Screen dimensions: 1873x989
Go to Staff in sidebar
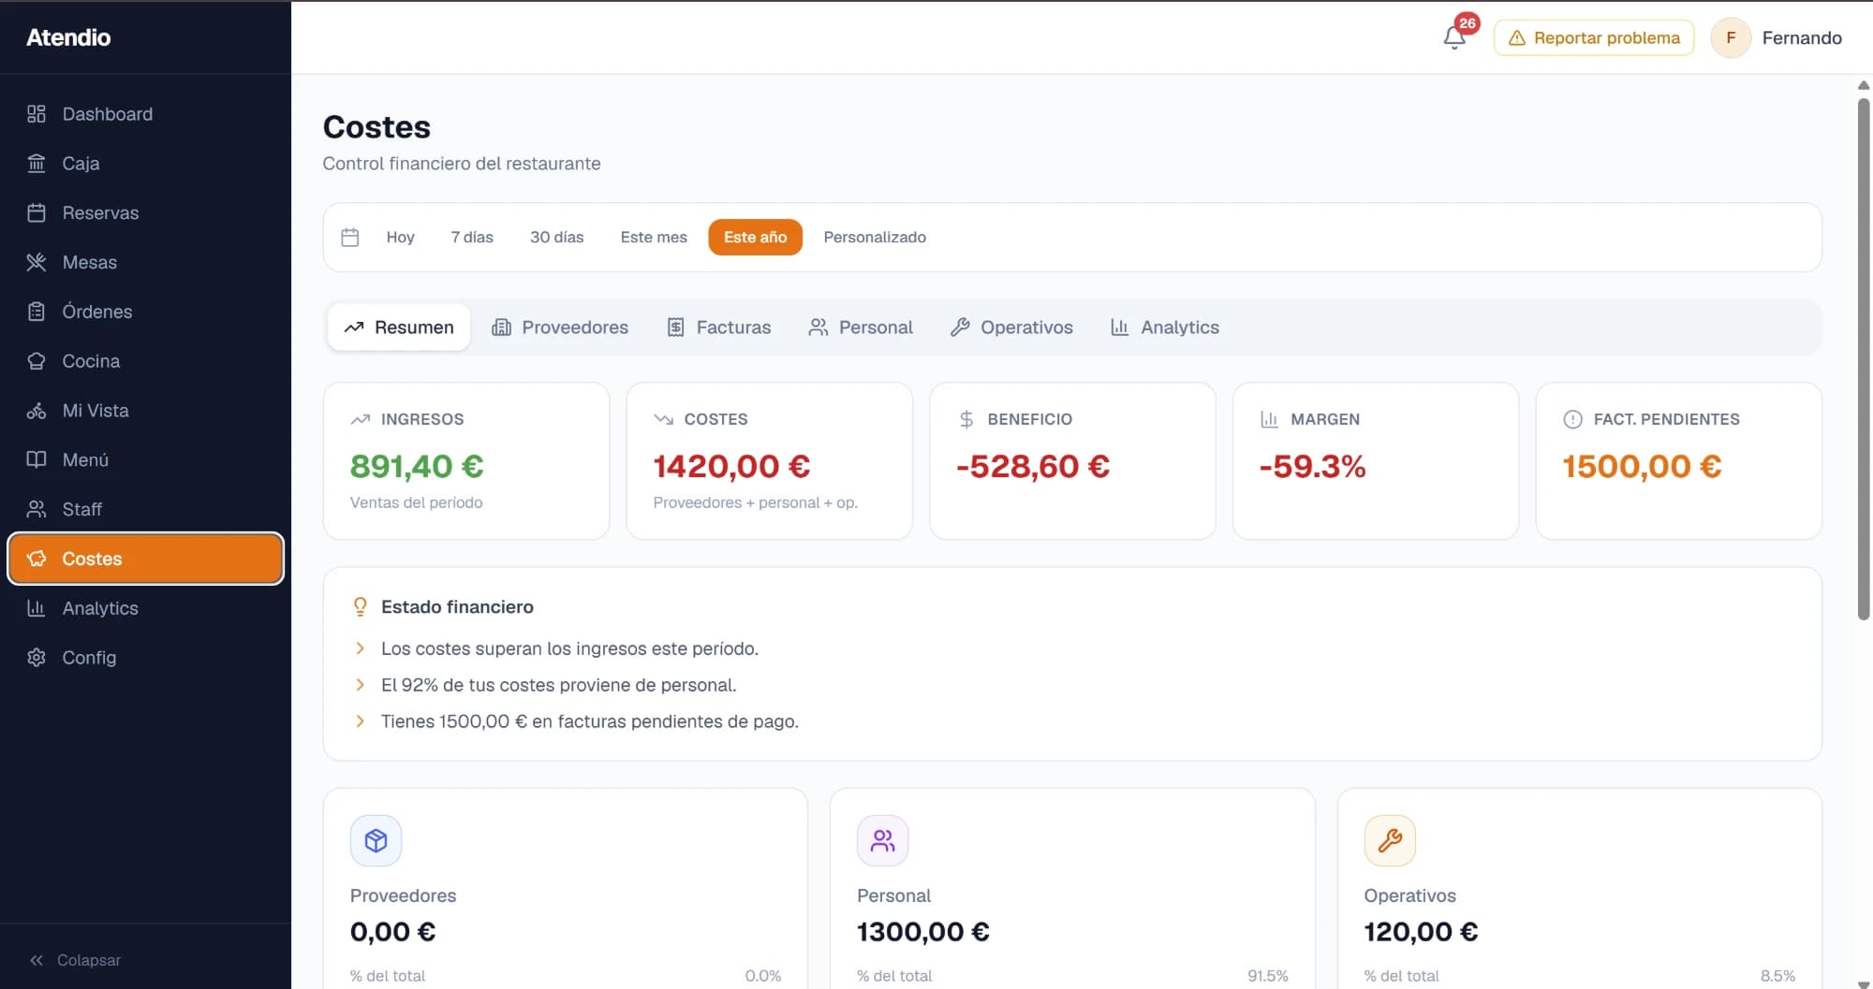coord(145,510)
